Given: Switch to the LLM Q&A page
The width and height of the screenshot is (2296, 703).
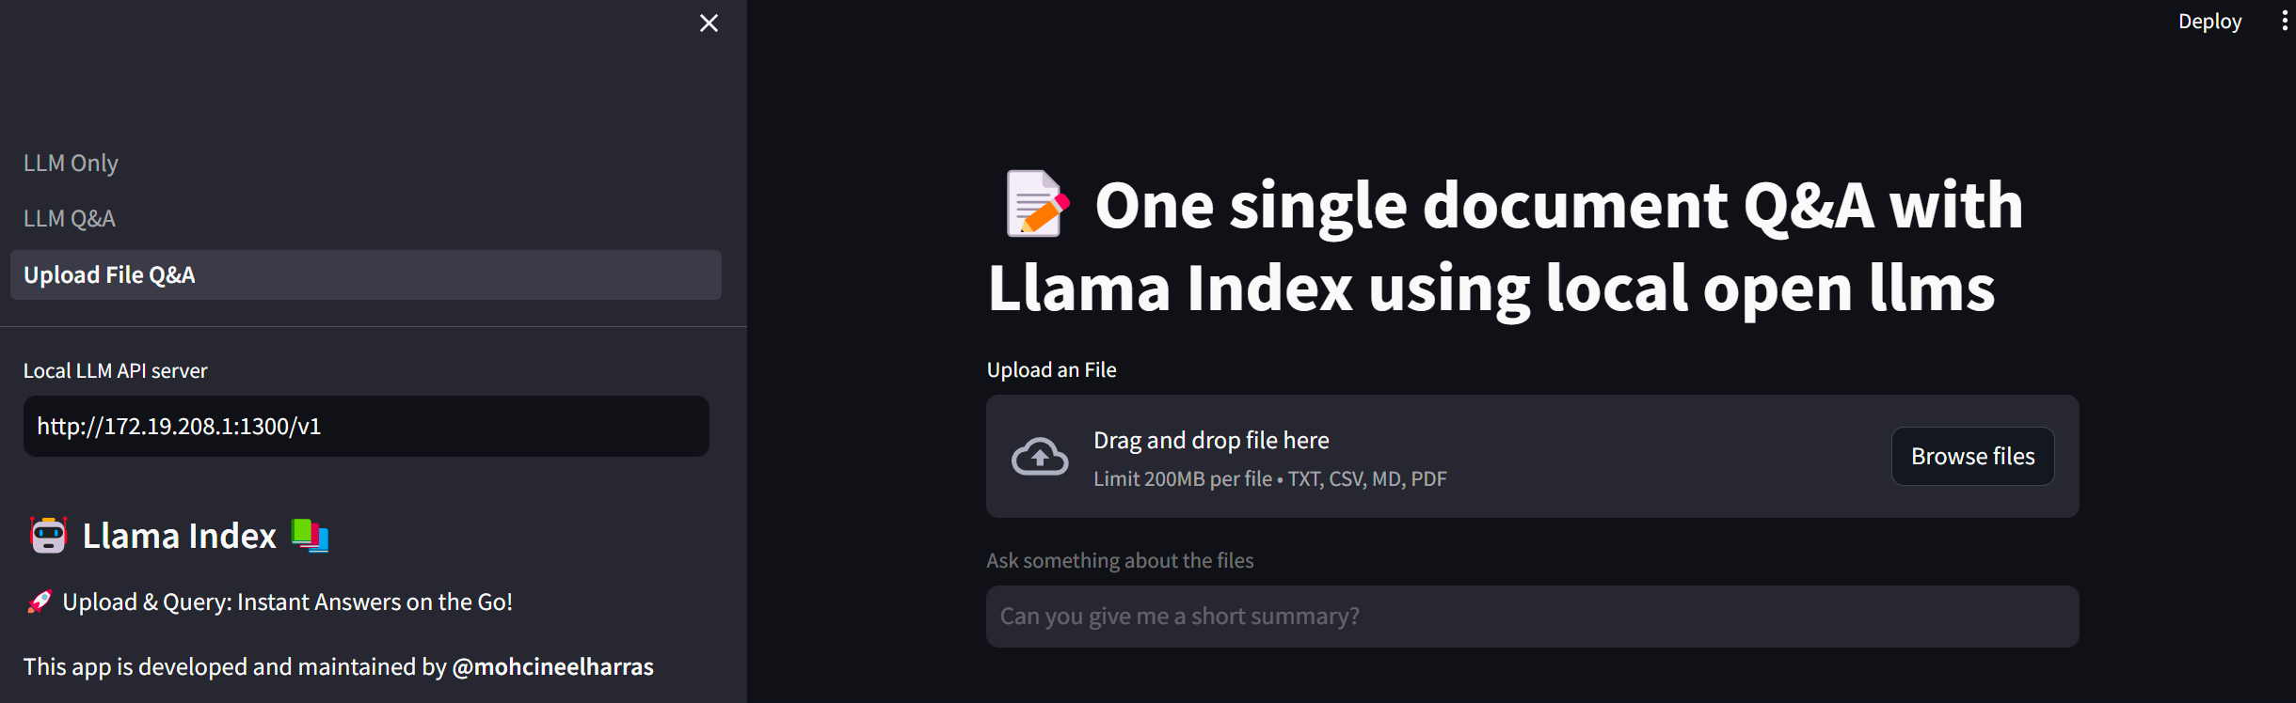Looking at the screenshot, I should click(x=70, y=219).
